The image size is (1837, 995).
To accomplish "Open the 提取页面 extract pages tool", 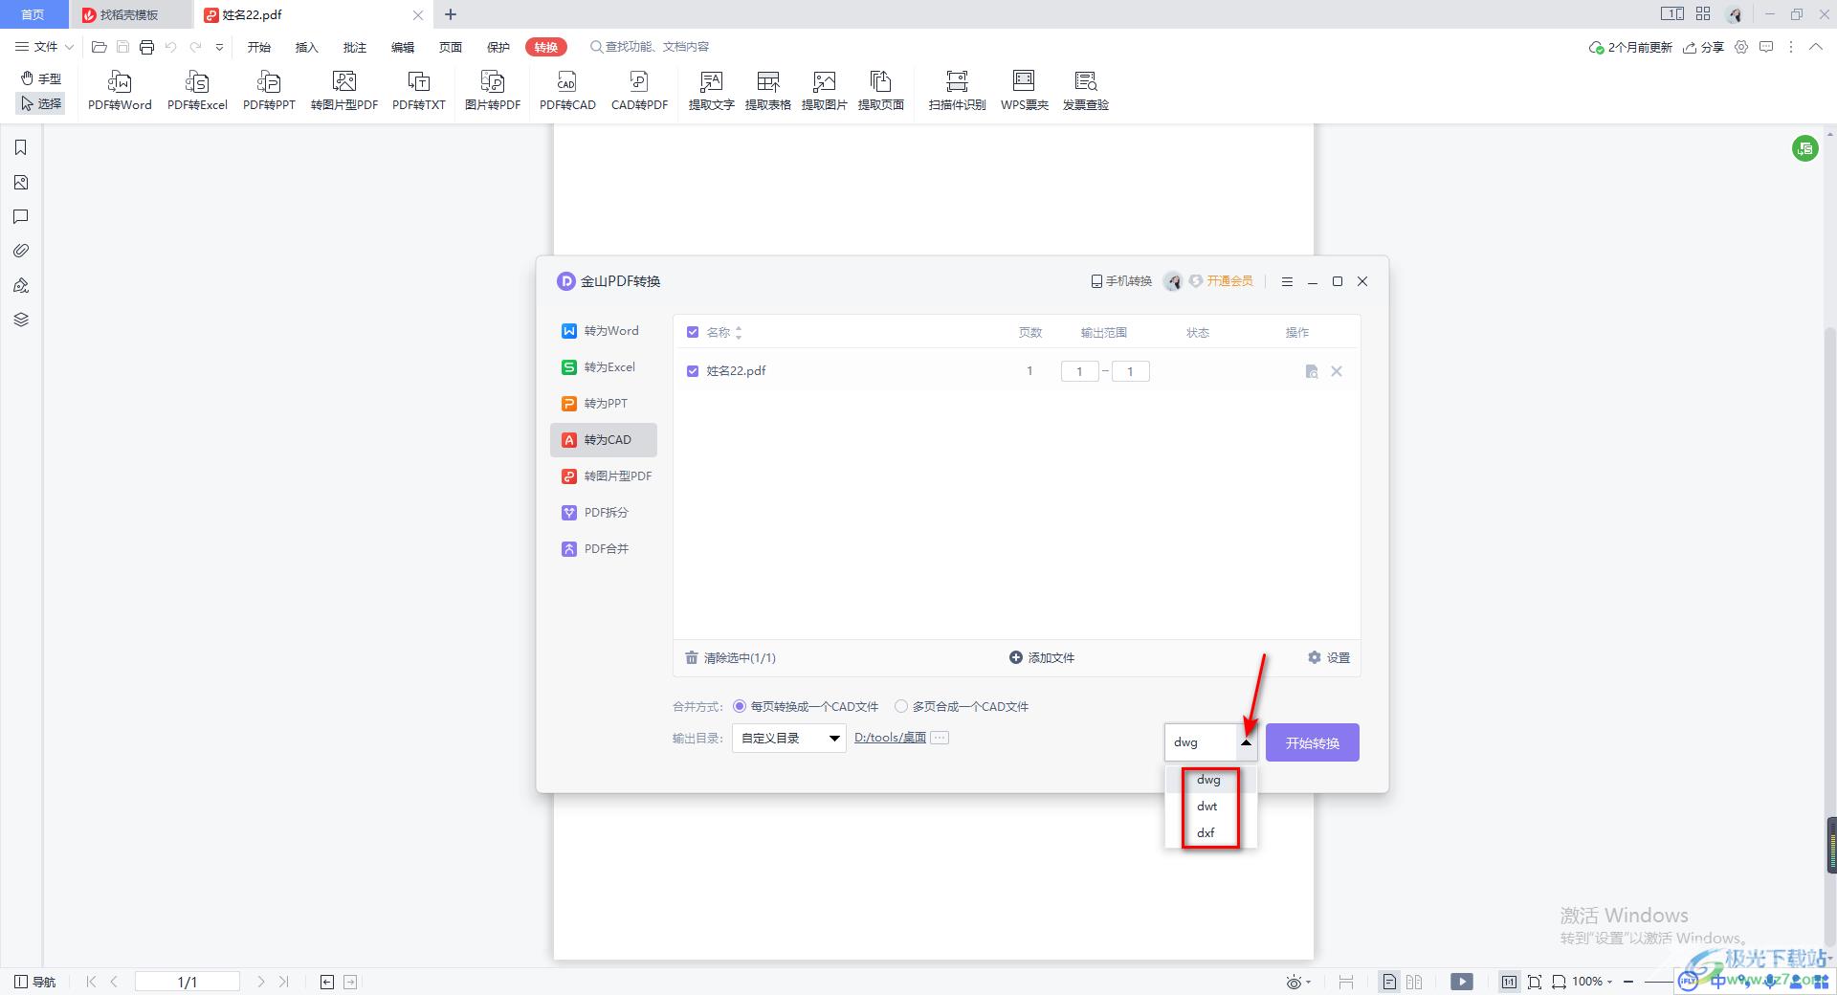I will tap(880, 91).
